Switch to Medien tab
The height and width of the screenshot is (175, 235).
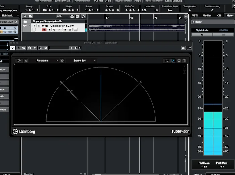pos(207,15)
